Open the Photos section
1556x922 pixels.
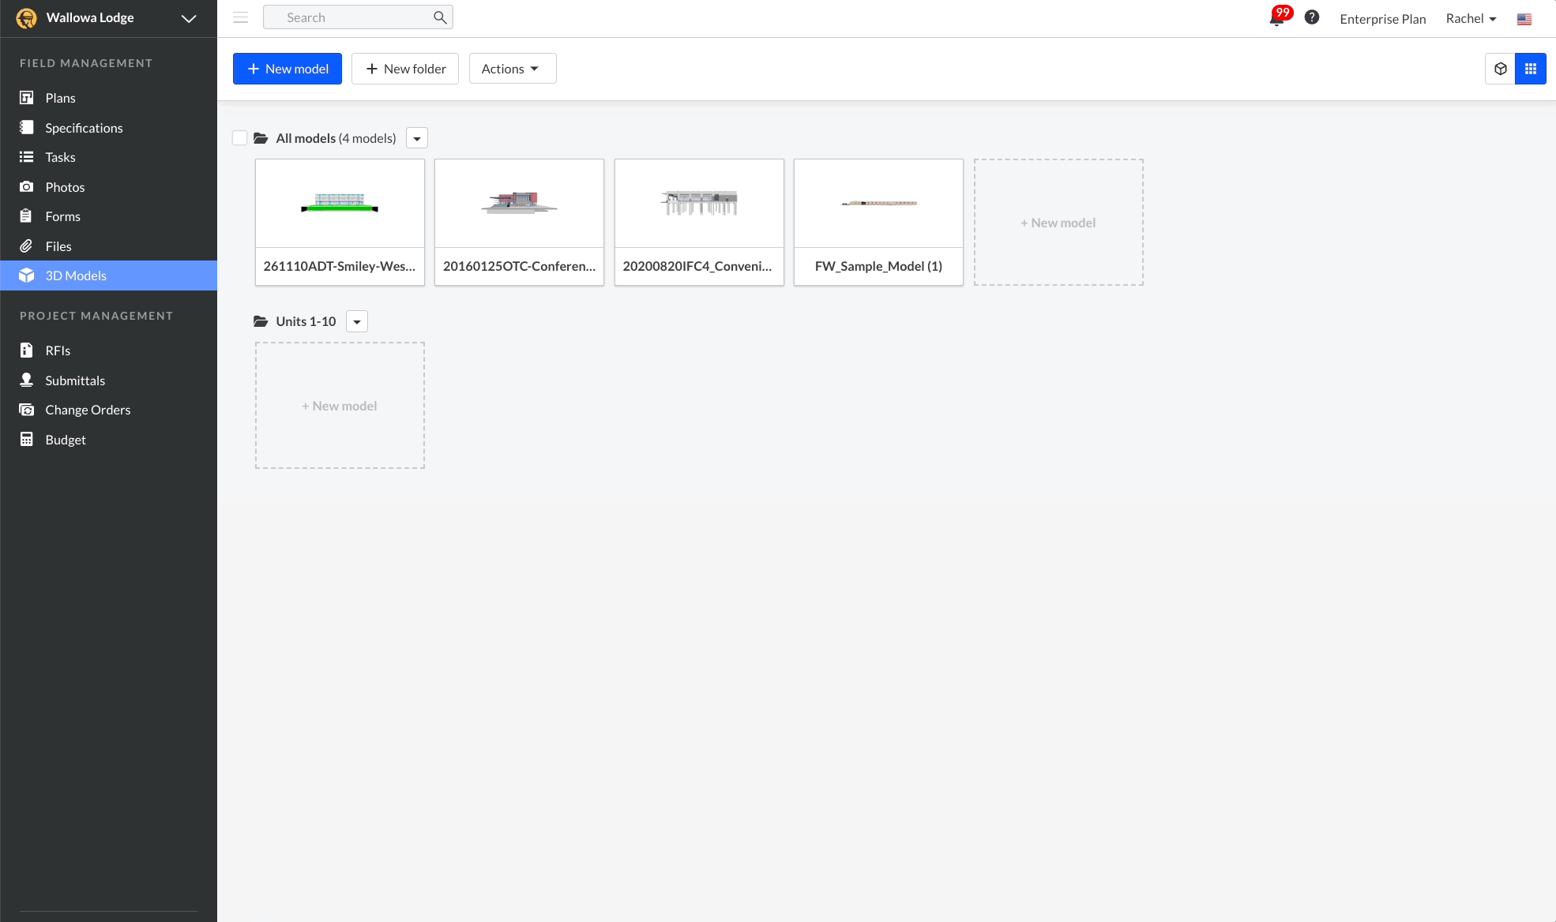coord(26,186)
